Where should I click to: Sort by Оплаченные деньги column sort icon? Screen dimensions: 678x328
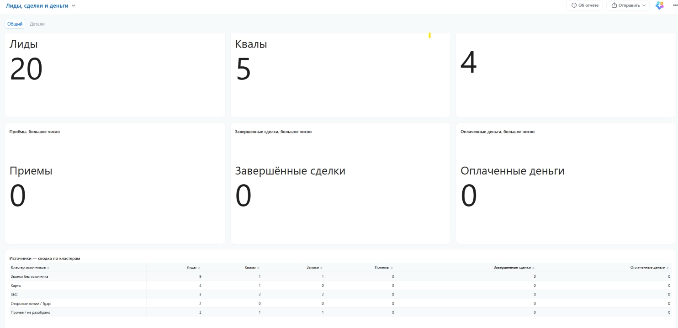667,268
